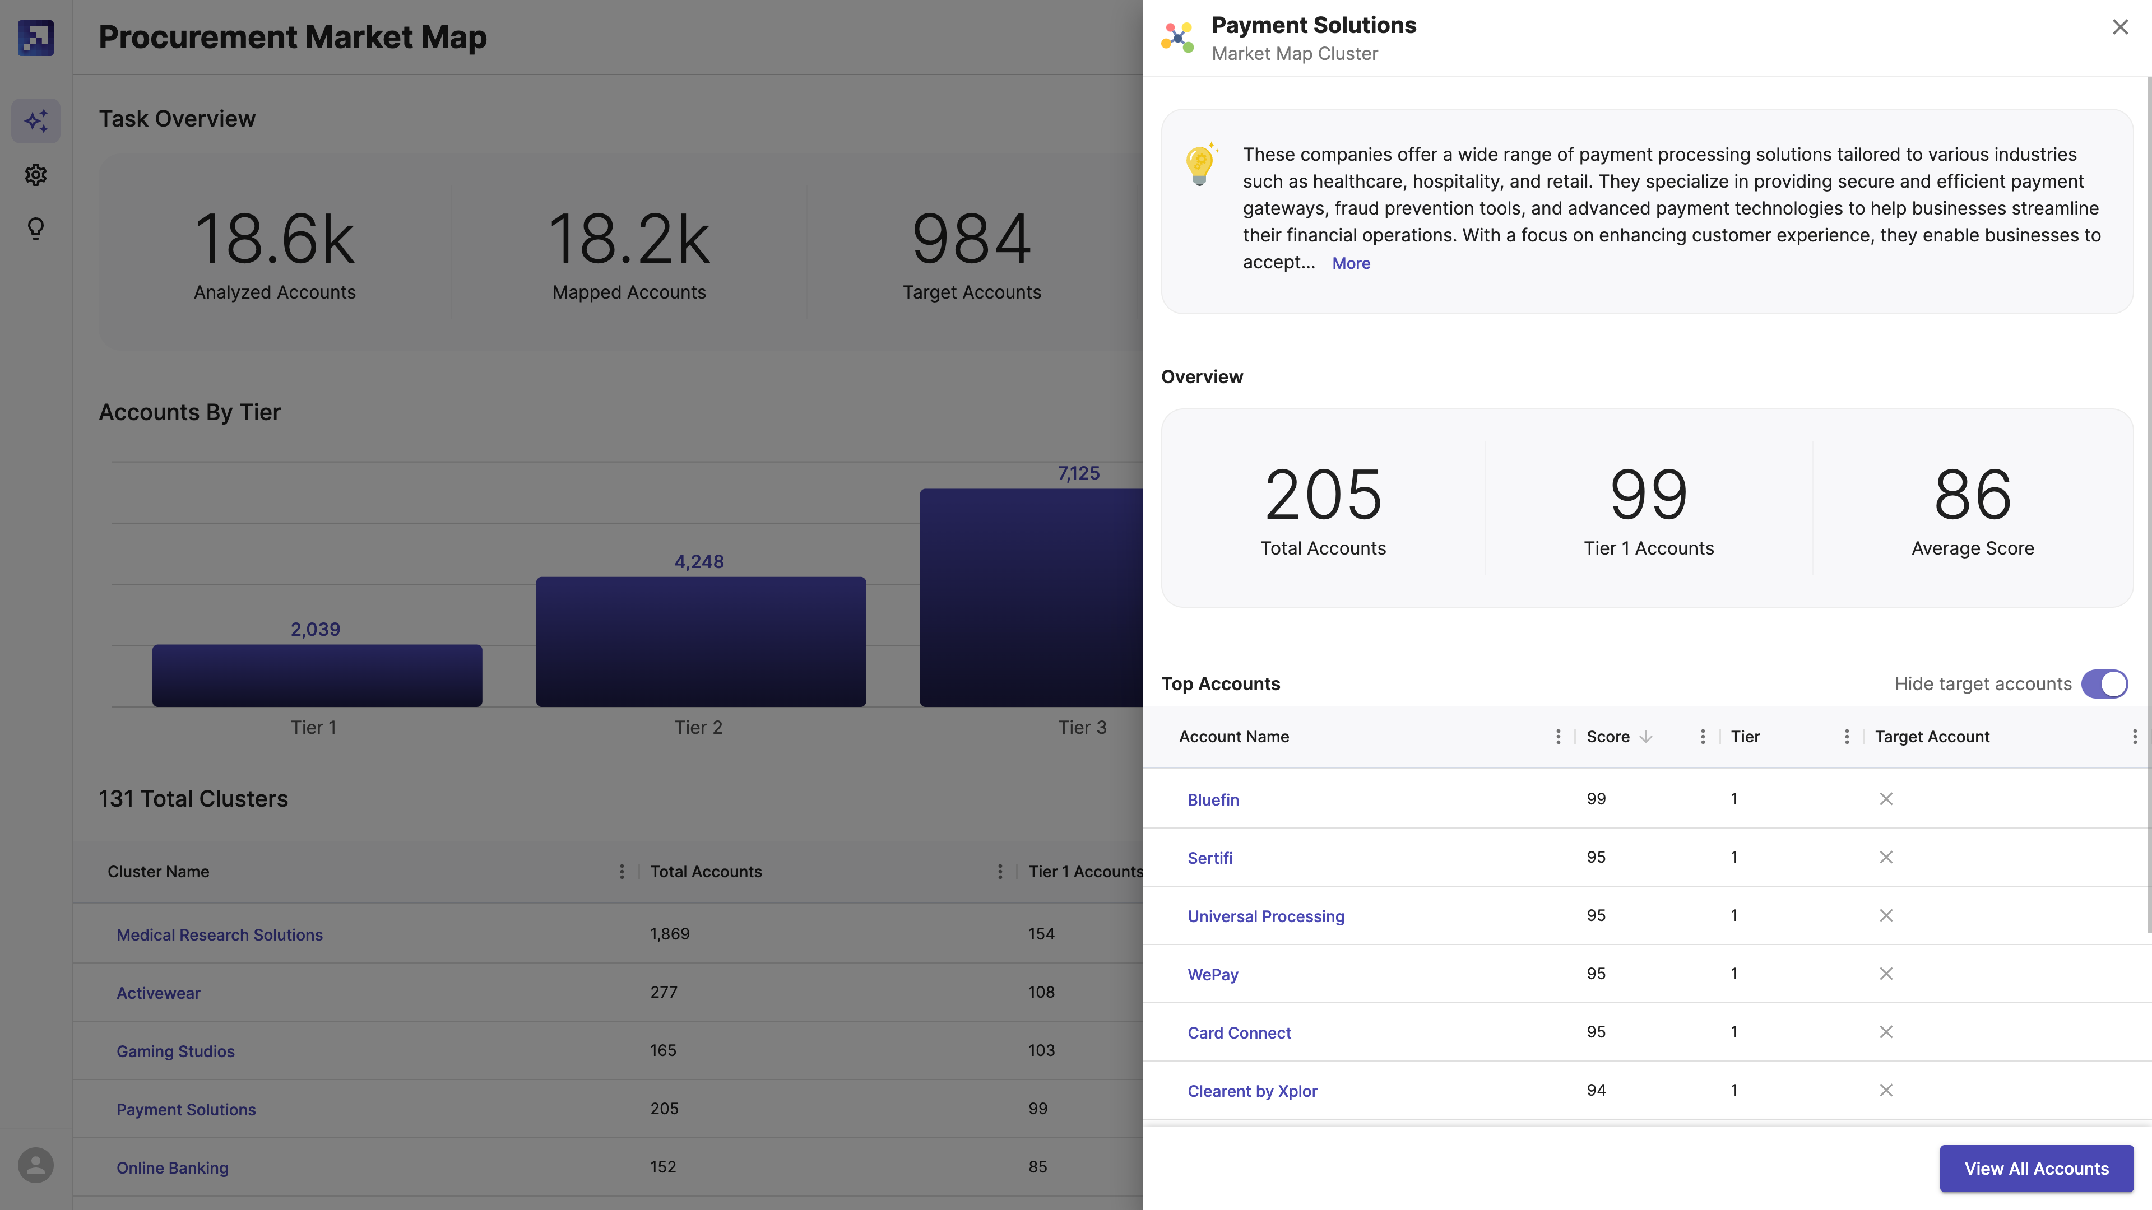Click the Payment Solutions cluster icon

click(1177, 38)
